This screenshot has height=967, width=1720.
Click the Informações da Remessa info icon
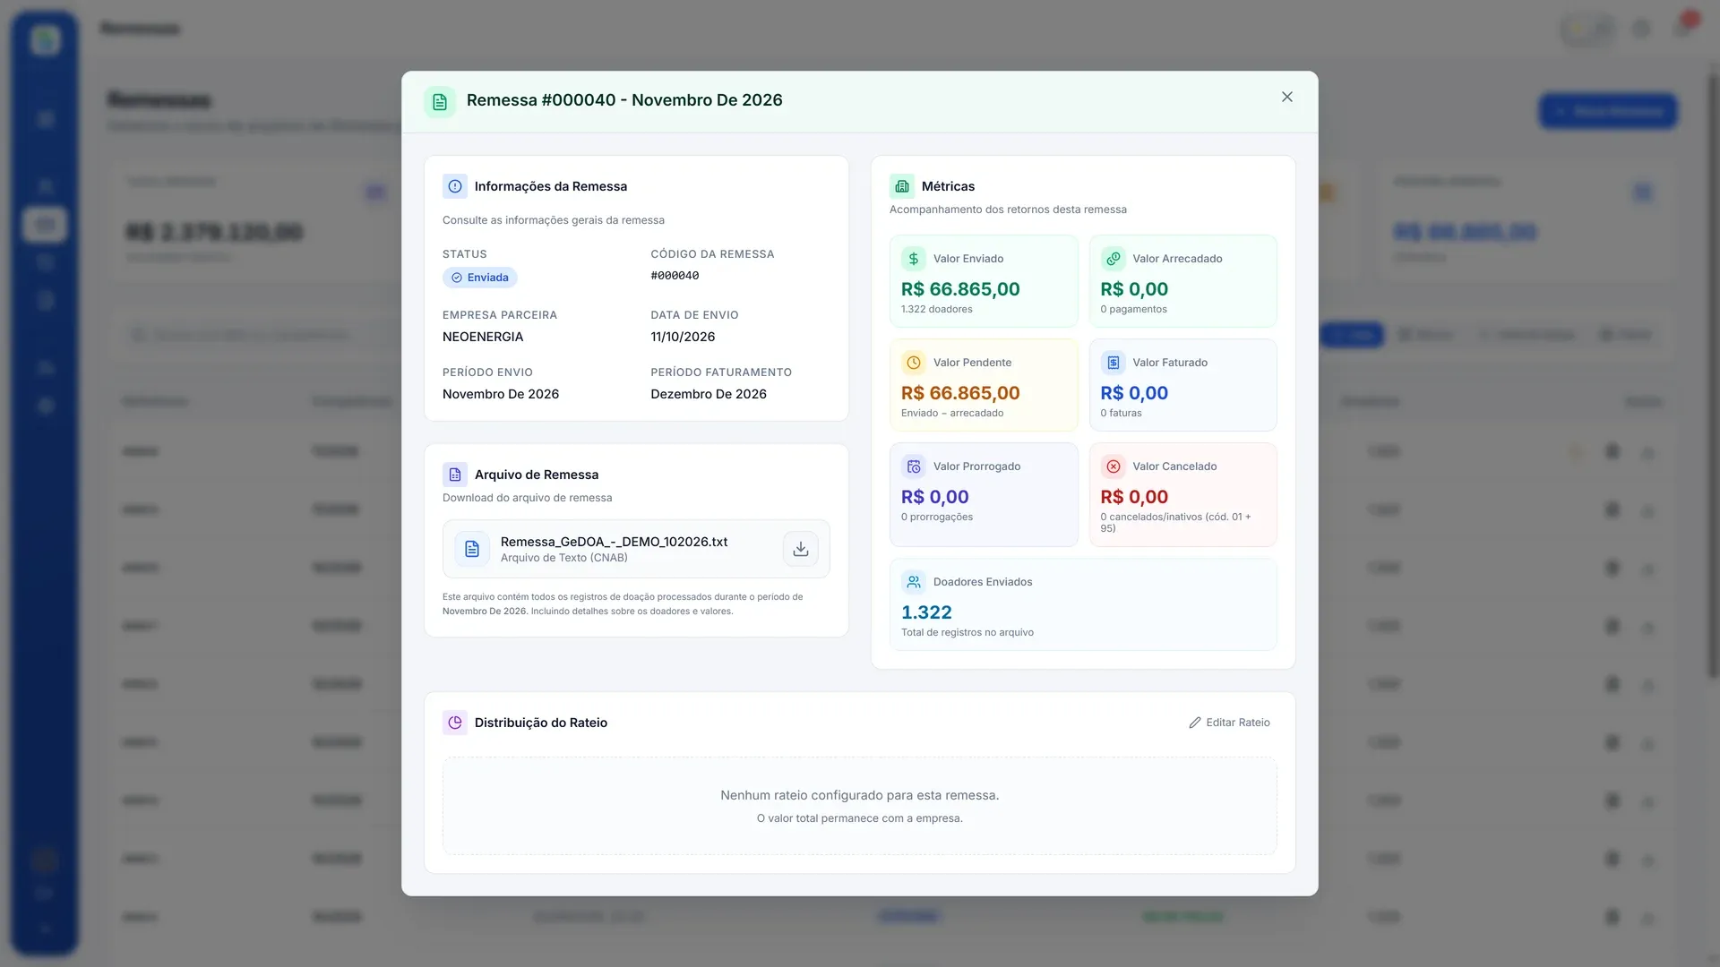pyautogui.click(x=454, y=186)
